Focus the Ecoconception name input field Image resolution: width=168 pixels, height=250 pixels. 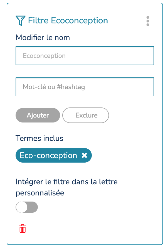pos(85,56)
